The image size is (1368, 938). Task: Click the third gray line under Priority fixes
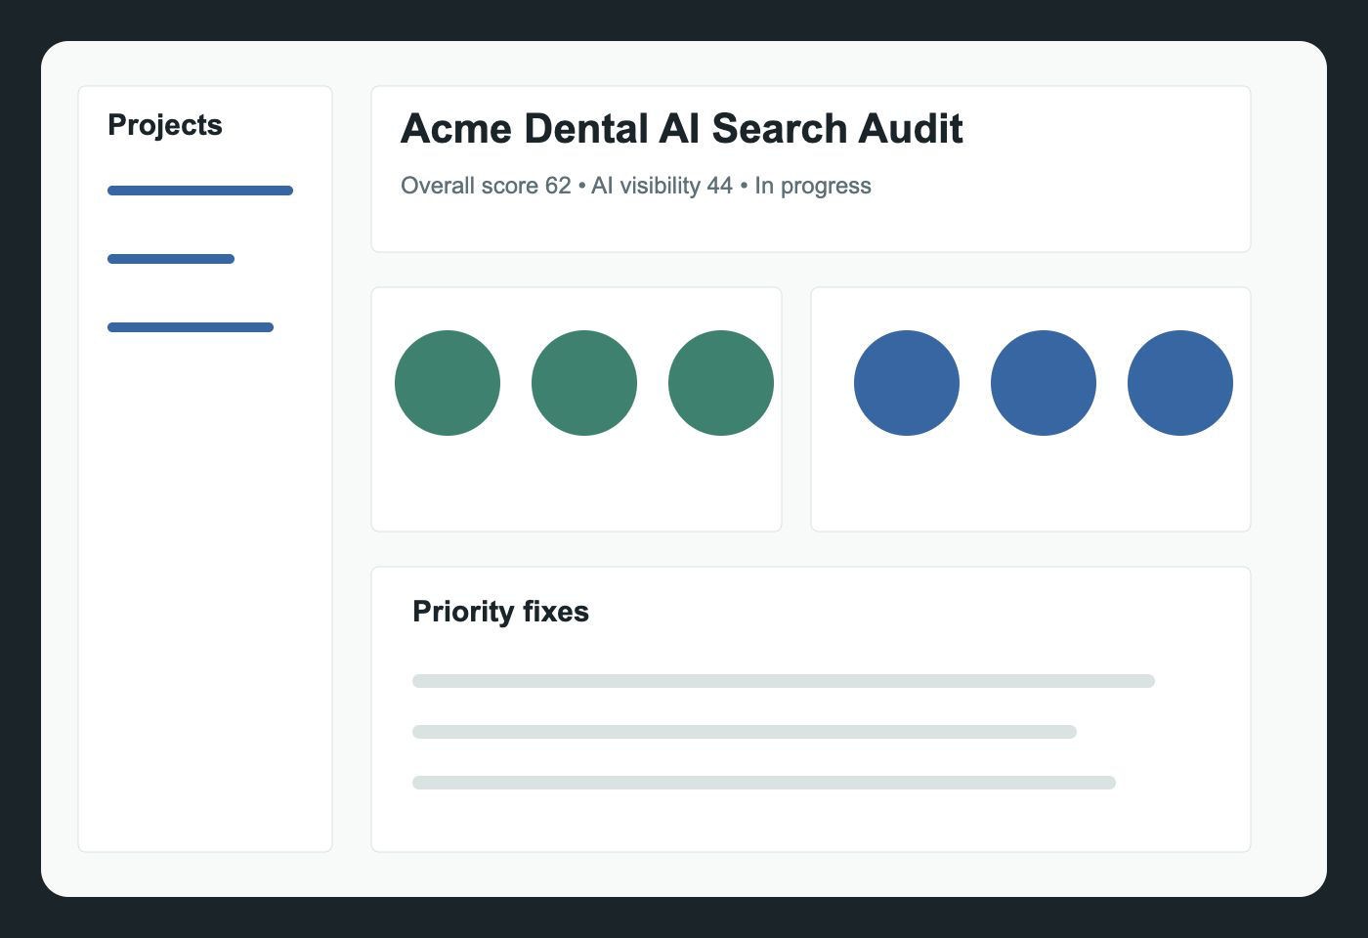tap(764, 783)
